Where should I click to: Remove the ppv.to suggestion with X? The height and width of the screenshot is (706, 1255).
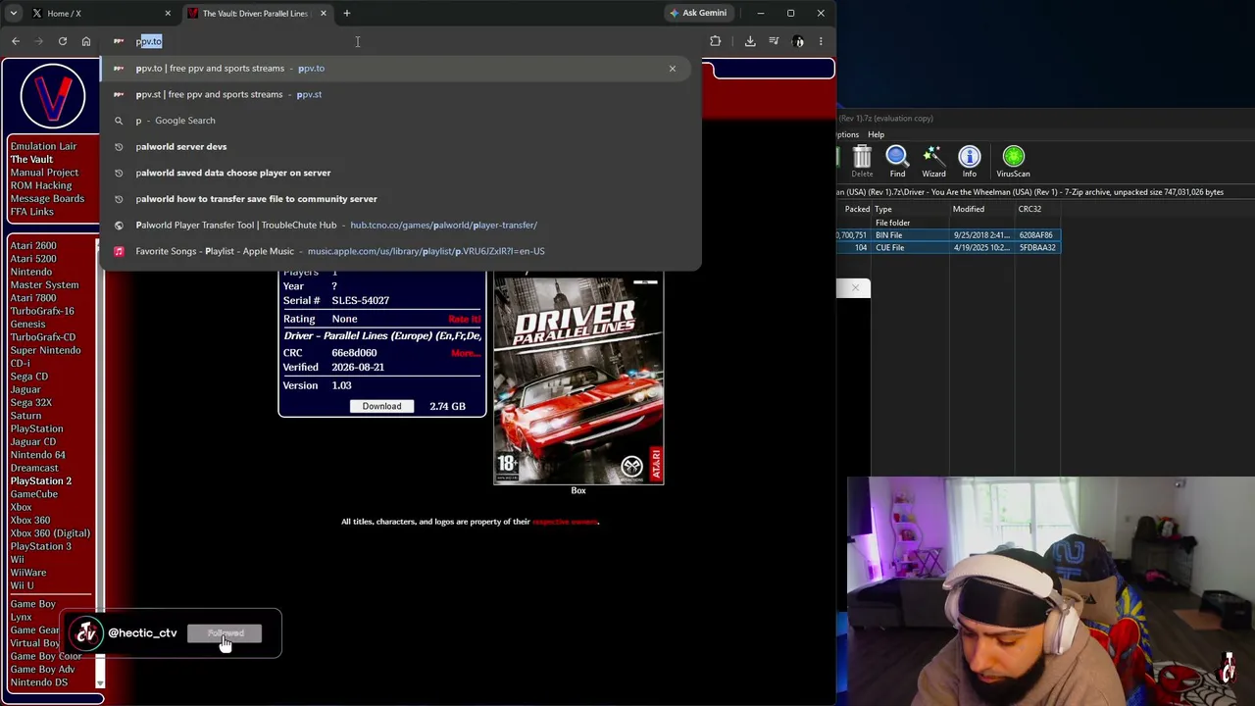pyautogui.click(x=673, y=68)
